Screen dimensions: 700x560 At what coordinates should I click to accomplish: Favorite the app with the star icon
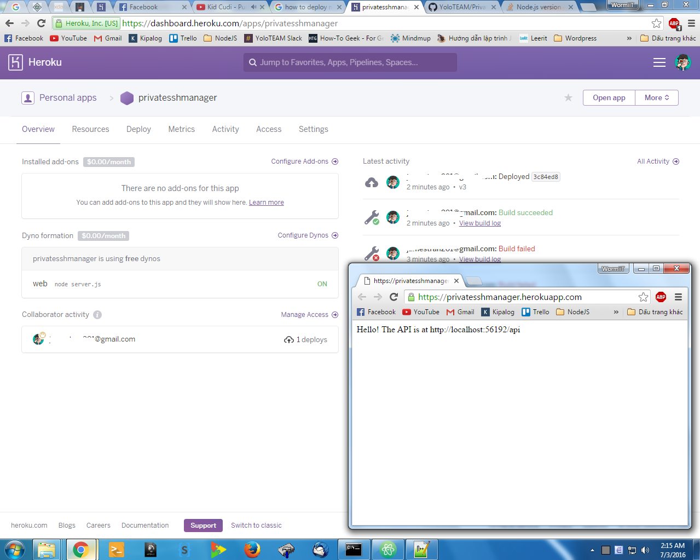[x=568, y=98]
